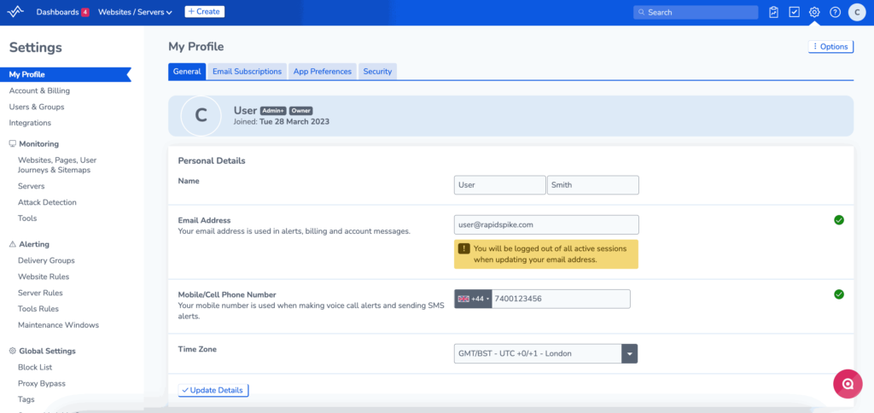The width and height of the screenshot is (874, 413).
Task: Open Maintenance Windows settings
Action: click(59, 325)
